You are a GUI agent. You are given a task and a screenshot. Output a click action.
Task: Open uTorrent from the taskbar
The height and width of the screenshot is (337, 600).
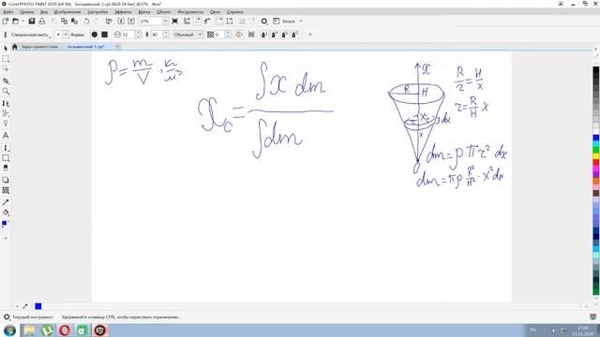(47, 330)
